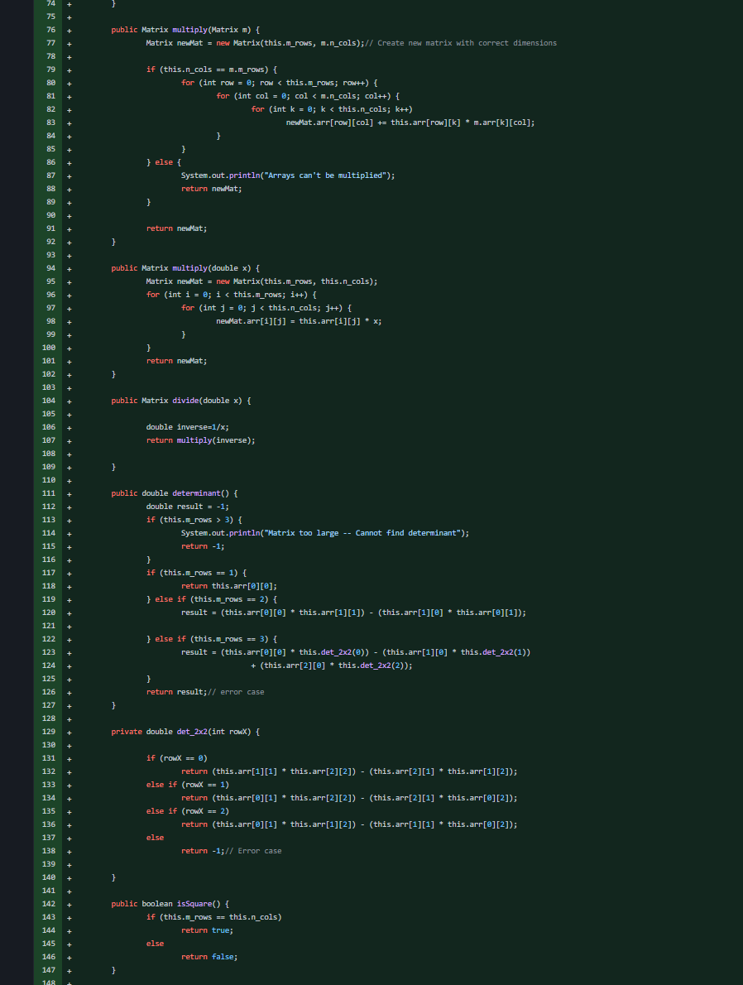Select line number 94 in the gutter
Screen dimensions: 743x985
point(50,268)
